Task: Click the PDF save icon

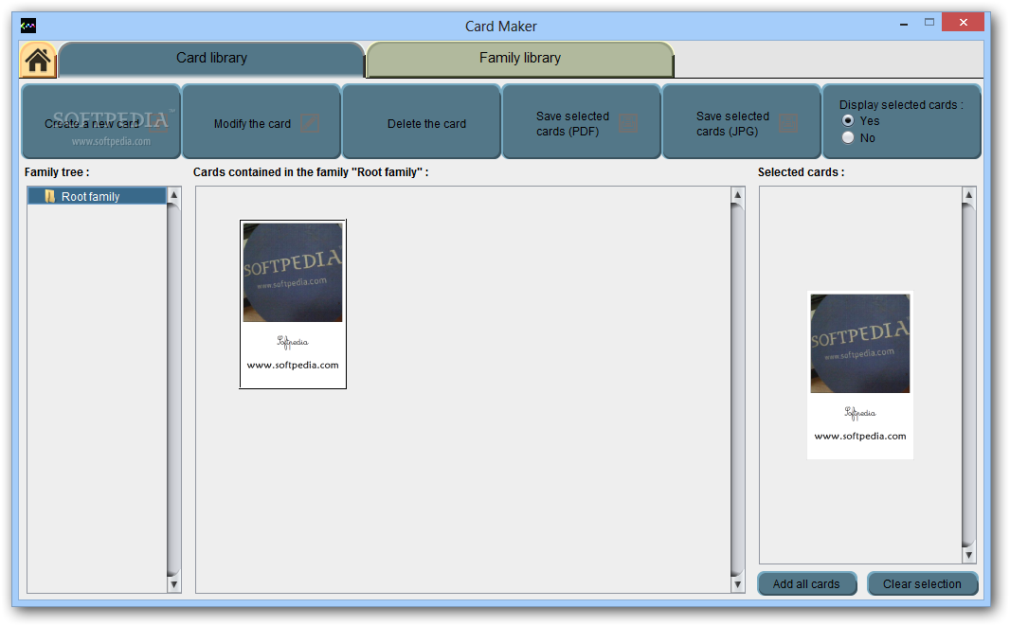Action: click(x=628, y=122)
